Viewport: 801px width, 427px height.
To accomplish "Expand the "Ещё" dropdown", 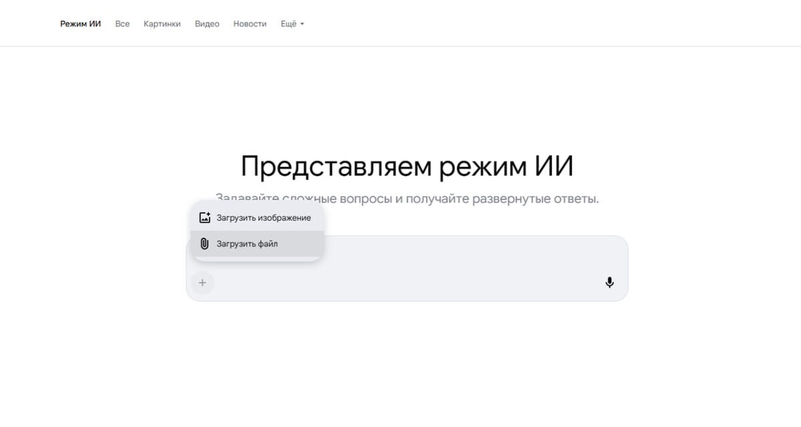I will (x=292, y=23).
